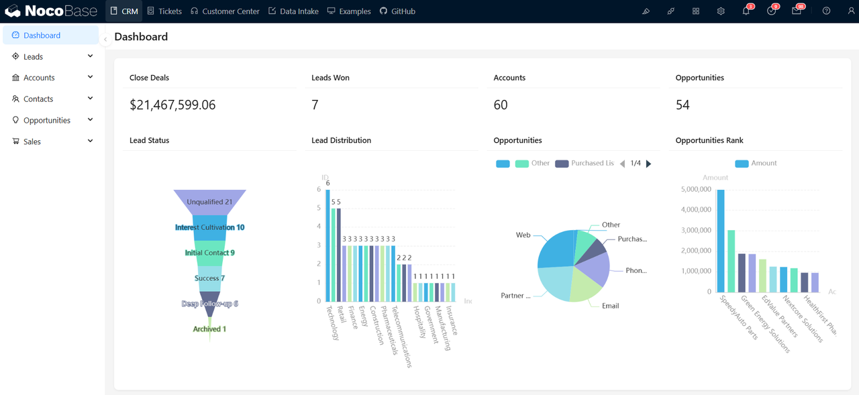The image size is (859, 395).
Task: Click the Success 7 funnel segment
Action: (x=209, y=278)
